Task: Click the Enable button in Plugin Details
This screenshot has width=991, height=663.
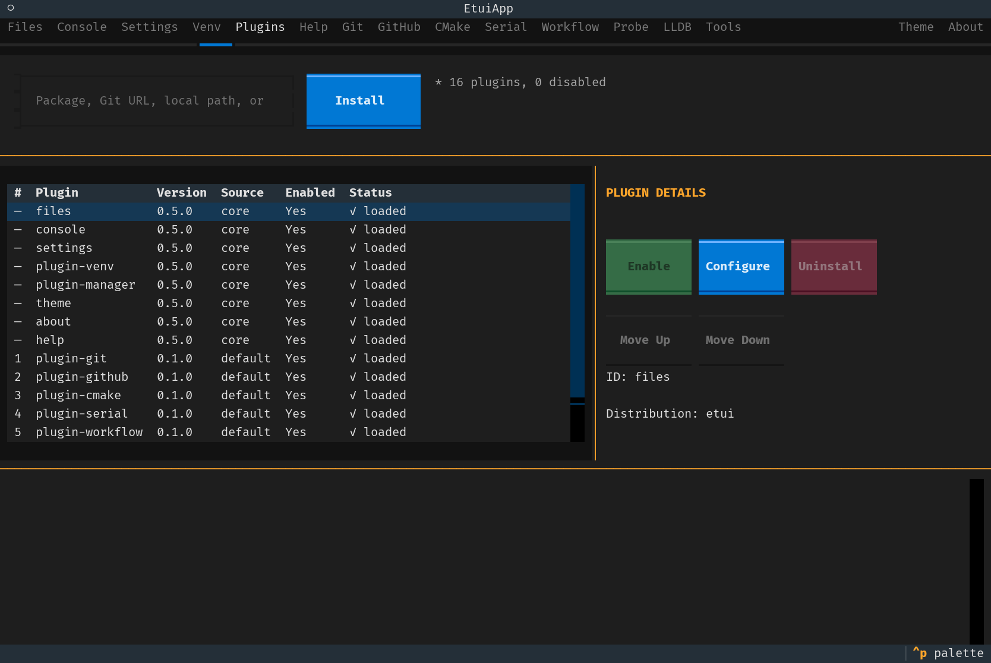Action: pos(649,267)
